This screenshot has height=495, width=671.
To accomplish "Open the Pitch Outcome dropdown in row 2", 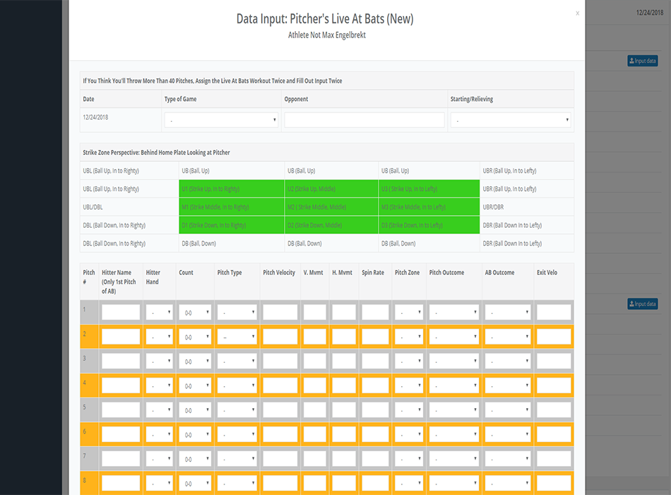I will point(454,337).
